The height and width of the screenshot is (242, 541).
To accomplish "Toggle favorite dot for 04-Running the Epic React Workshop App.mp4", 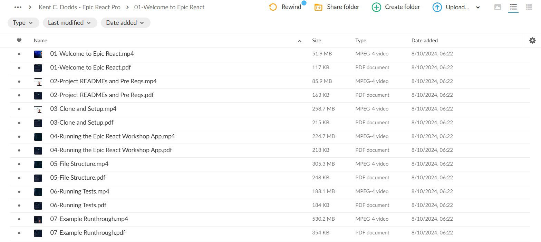I will tap(19, 137).
